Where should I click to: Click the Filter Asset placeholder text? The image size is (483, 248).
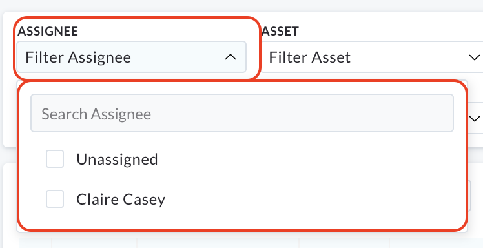[x=309, y=57]
